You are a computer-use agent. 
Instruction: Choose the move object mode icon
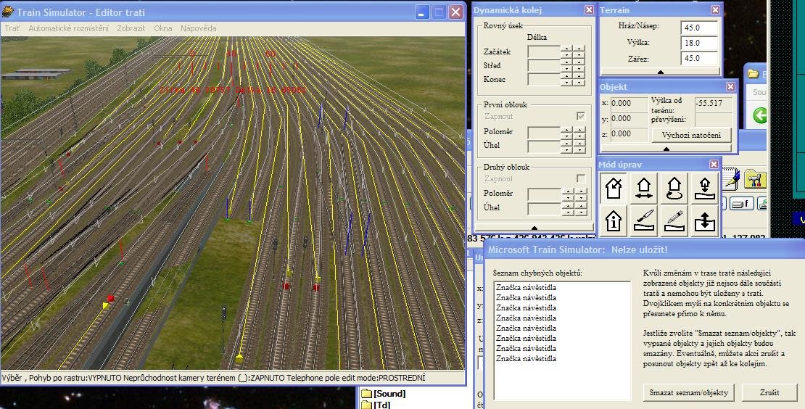click(x=644, y=188)
